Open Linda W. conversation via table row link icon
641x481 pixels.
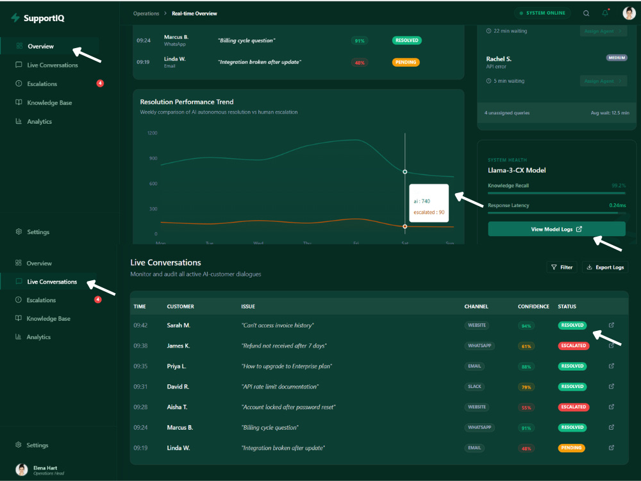point(611,448)
